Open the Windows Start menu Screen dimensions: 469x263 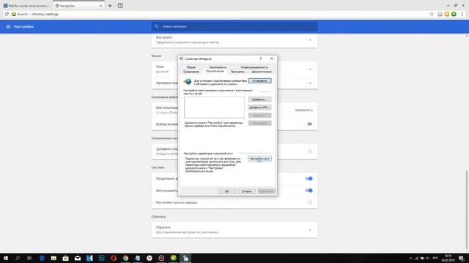6,258
